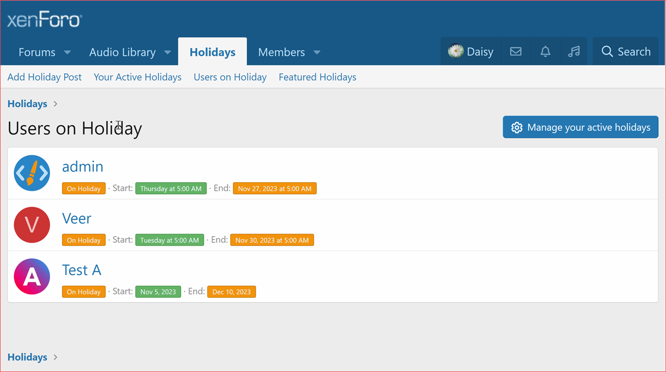This screenshot has width=666, height=372.
Task: Select Add Holiday Post
Action: pos(44,77)
